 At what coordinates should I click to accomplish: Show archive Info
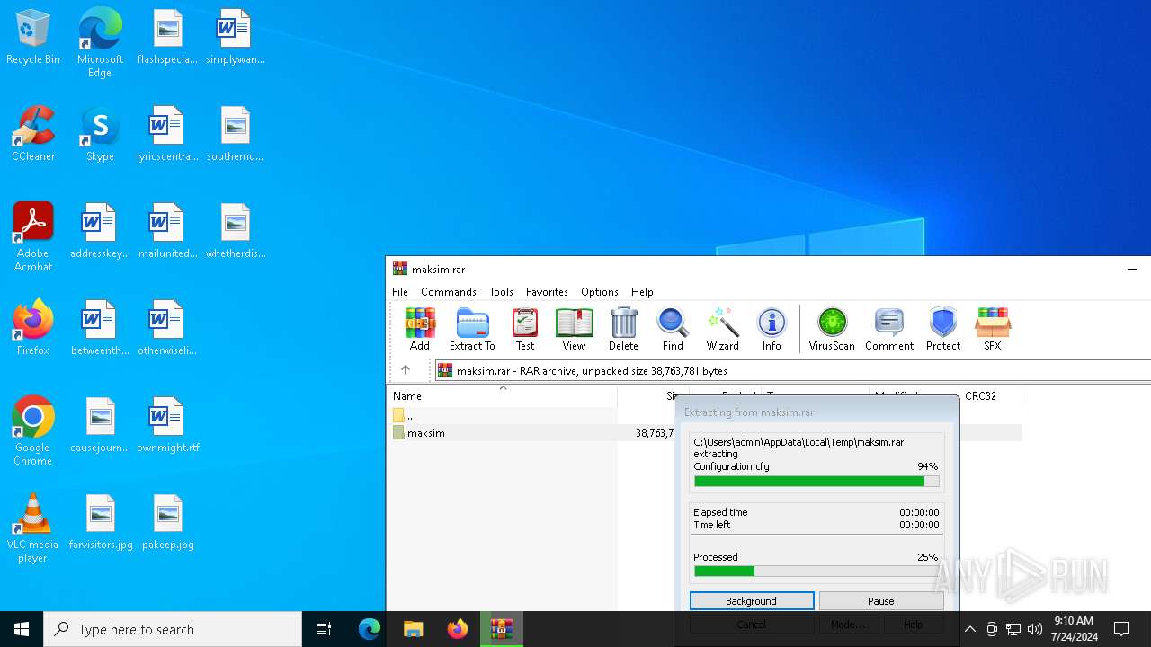772,329
